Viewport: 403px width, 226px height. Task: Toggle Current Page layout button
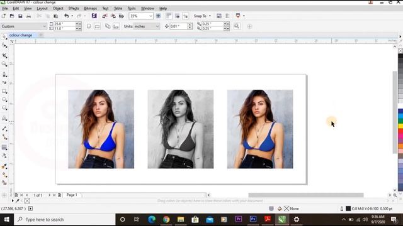click(116, 26)
